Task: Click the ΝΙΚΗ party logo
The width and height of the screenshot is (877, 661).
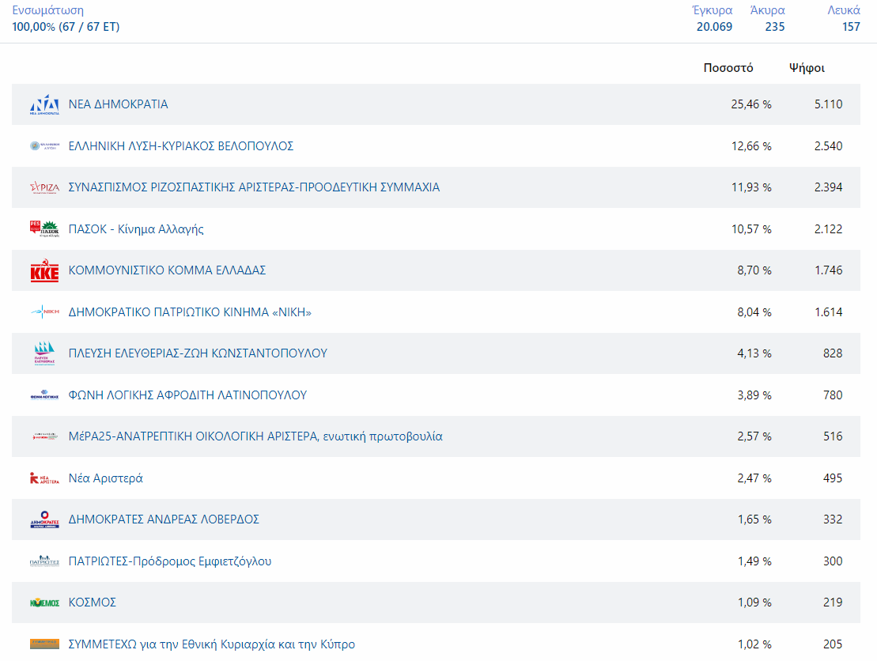Action: [x=44, y=312]
